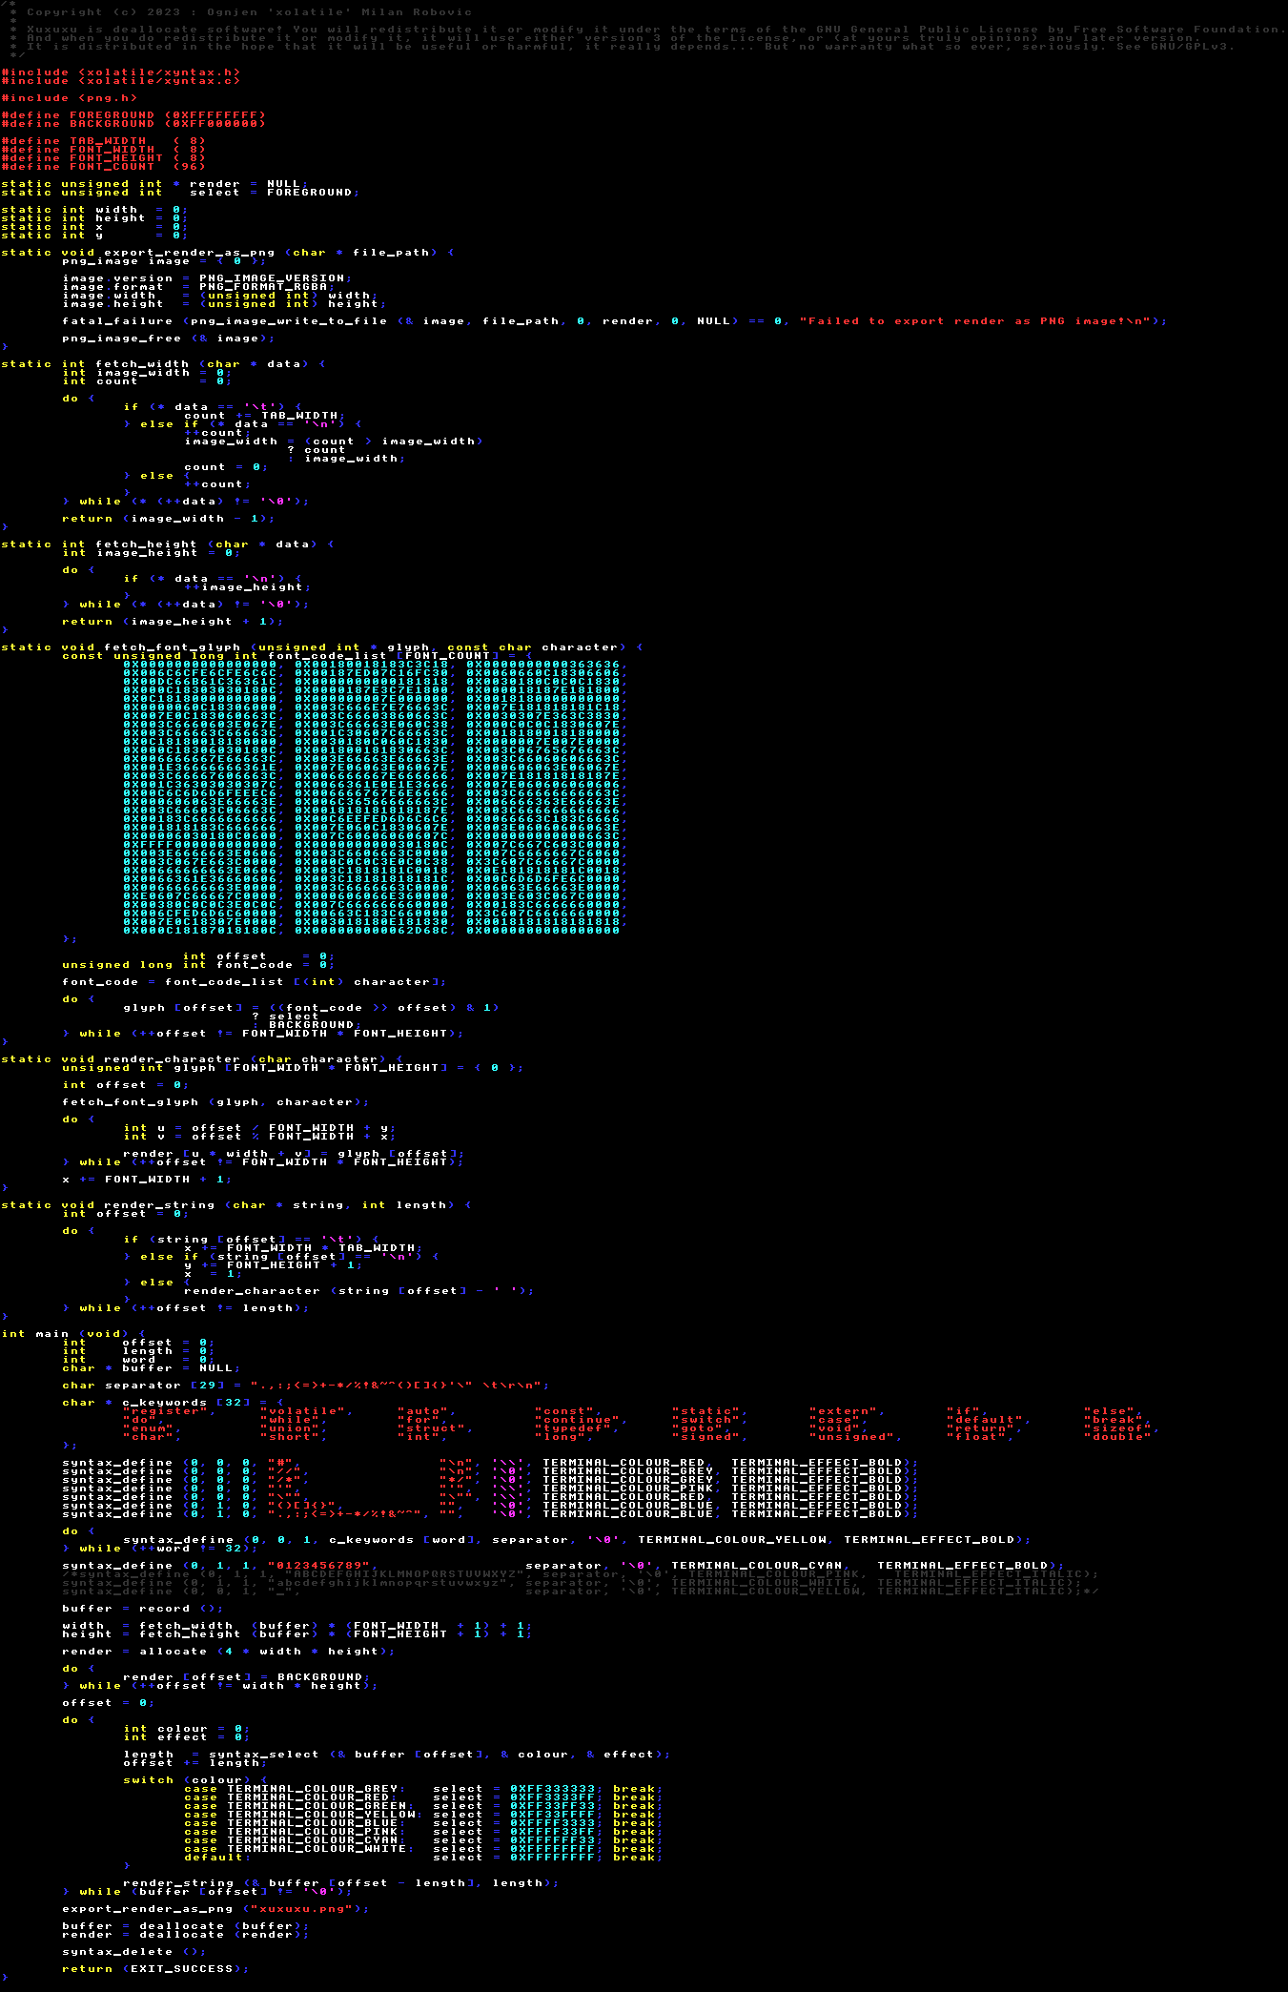The height and width of the screenshot is (1992, 1288).
Task: Select the '#define TAB_WIDTH' line
Action: [x=103, y=141]
